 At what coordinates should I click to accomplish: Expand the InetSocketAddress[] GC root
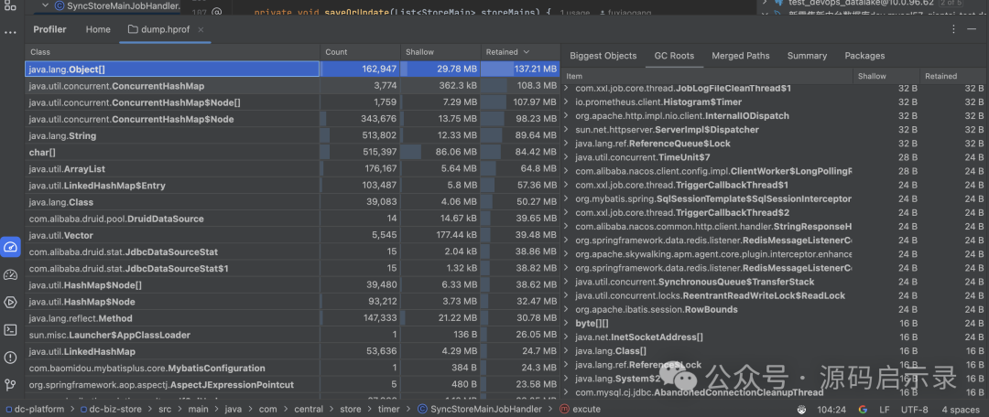[567, 337]
